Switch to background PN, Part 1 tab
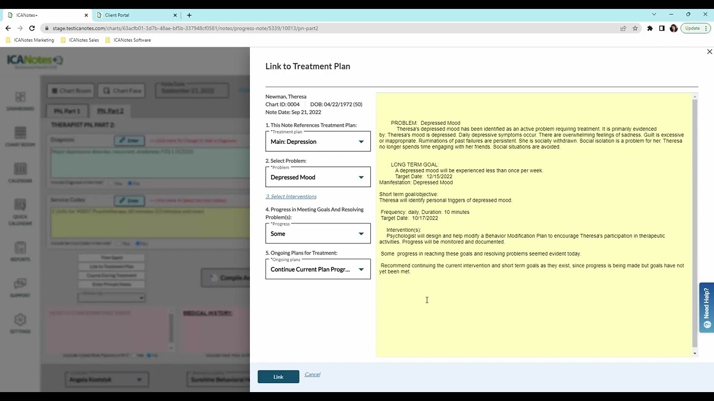Image resolution: width=714 pixels, height=401 pixels. click(67, 111)
